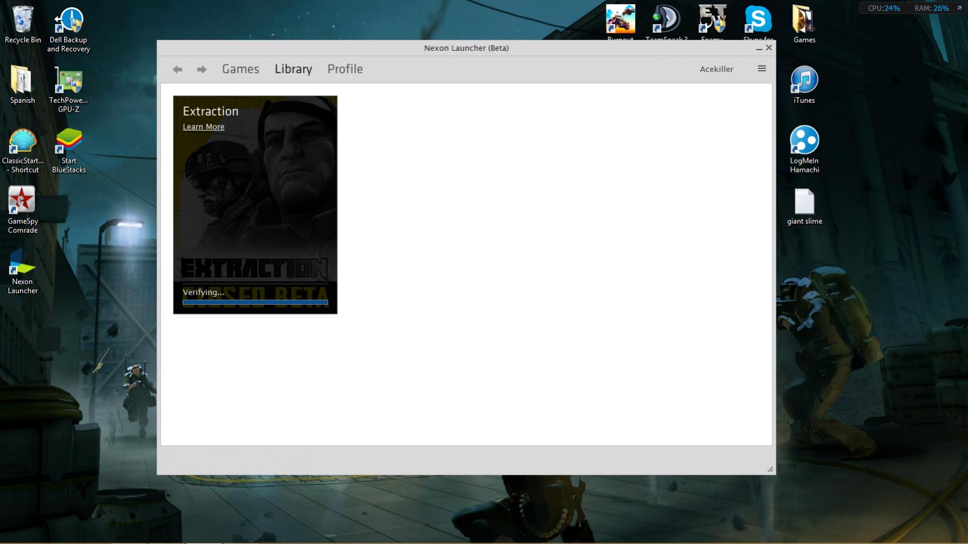Click the back arrow in Nexon Launcher
This screenshot has width=968, height=544.
(x=177, y=70)
